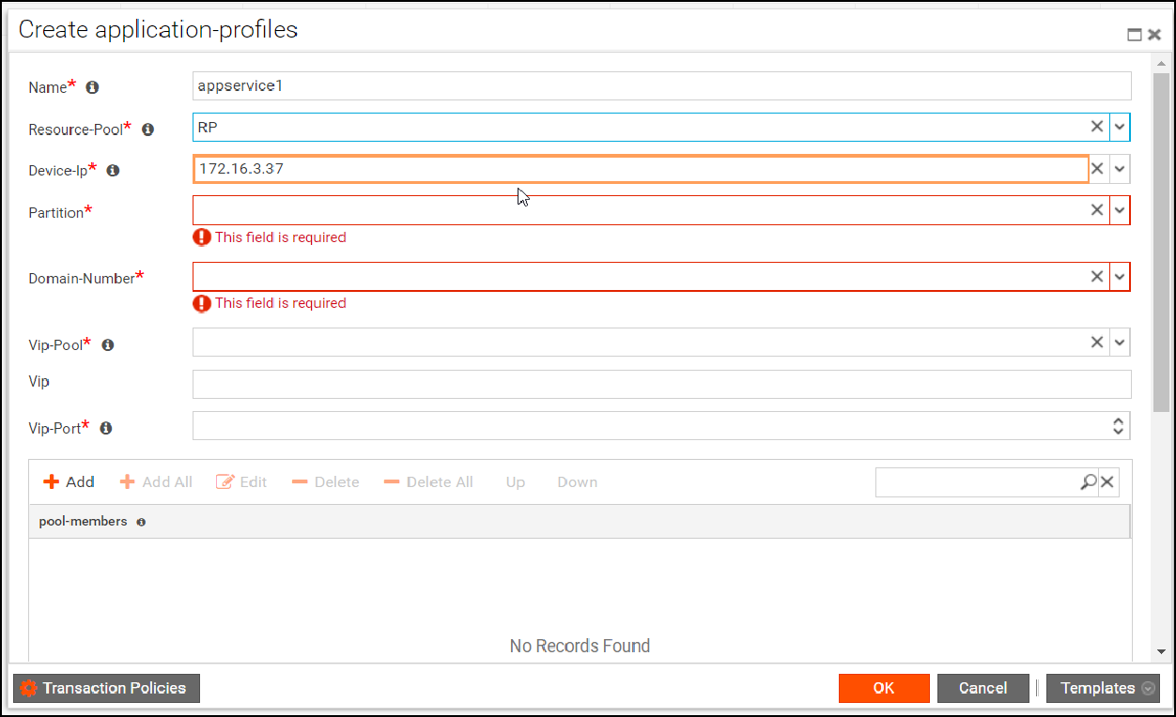Click the scrollbar up arrow
The width and height of the screenshot is (1176, 717).
click(x=1161, y=62)
